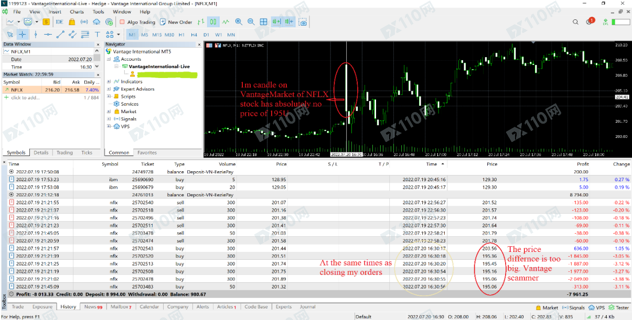Select the trendline drawing tool

tap(60, 35)
